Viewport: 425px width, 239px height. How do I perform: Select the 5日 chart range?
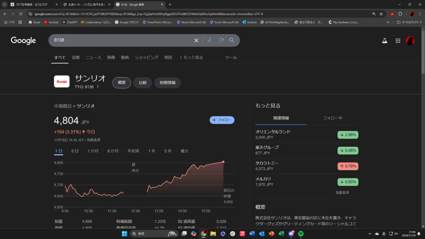pyautogui.click(x=75, y=151)
